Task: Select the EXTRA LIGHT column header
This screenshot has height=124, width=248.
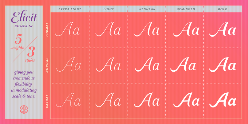Action: [x=70, y=9]
